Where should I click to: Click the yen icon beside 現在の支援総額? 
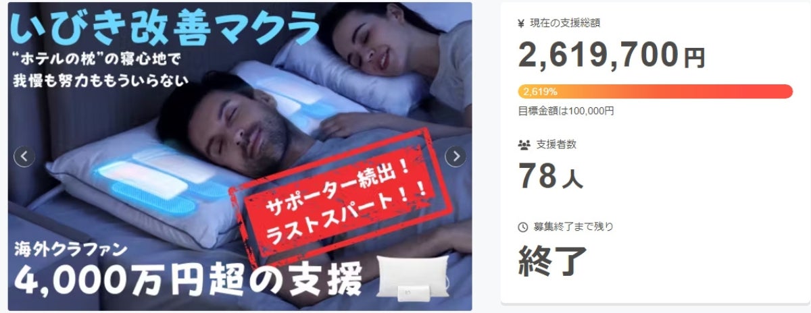(x=521, y=23)
